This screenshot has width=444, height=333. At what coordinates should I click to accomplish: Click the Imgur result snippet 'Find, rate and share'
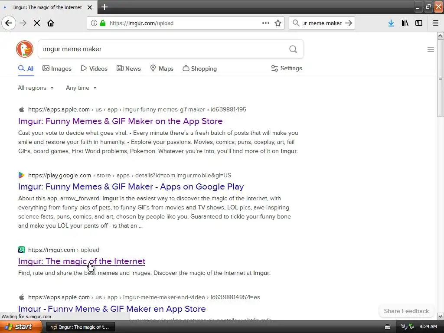144,273
